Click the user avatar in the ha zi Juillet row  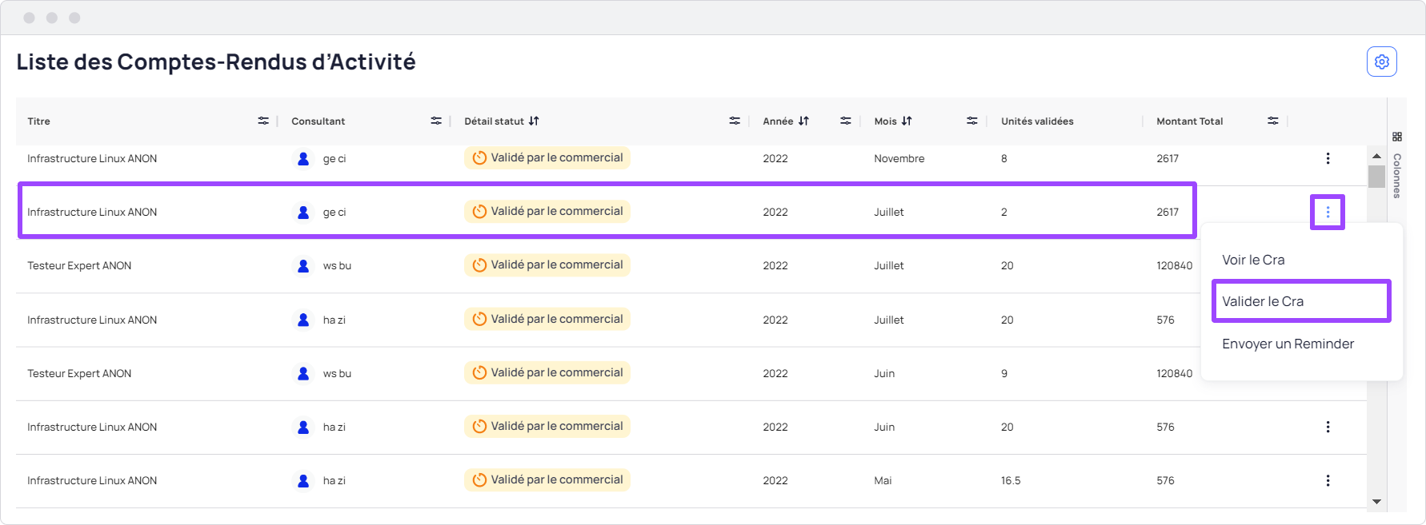point(303,320)
